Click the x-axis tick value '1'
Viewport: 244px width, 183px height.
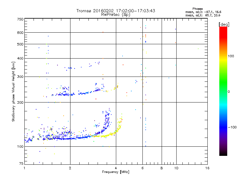click(x=24, y=168)
